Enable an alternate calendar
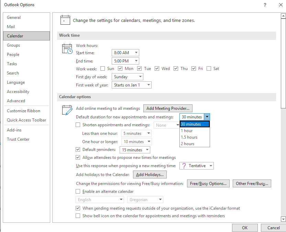This screenshot has width=286, height=232. click(78, 191)
